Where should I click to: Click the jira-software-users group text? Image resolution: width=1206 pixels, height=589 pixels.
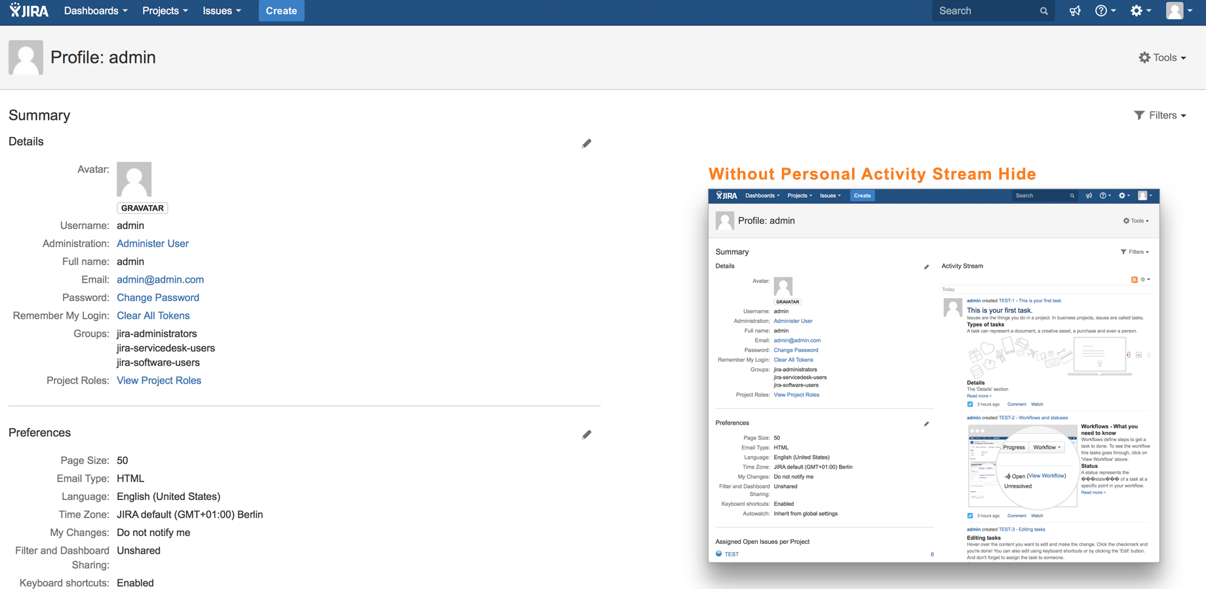click(158, 363)
